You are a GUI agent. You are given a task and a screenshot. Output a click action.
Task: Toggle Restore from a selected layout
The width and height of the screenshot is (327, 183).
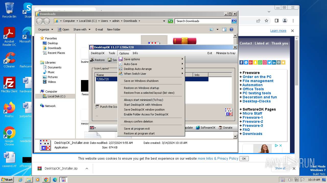pos(151,93)
